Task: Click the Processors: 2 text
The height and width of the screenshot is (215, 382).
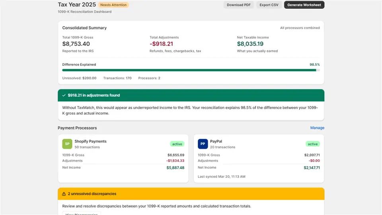Action: pos(149,78)
